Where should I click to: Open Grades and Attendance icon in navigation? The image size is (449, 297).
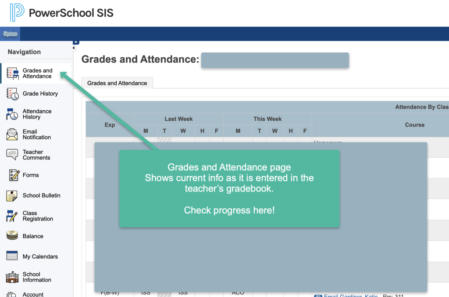pyautogui.click(x=12, y=73)
